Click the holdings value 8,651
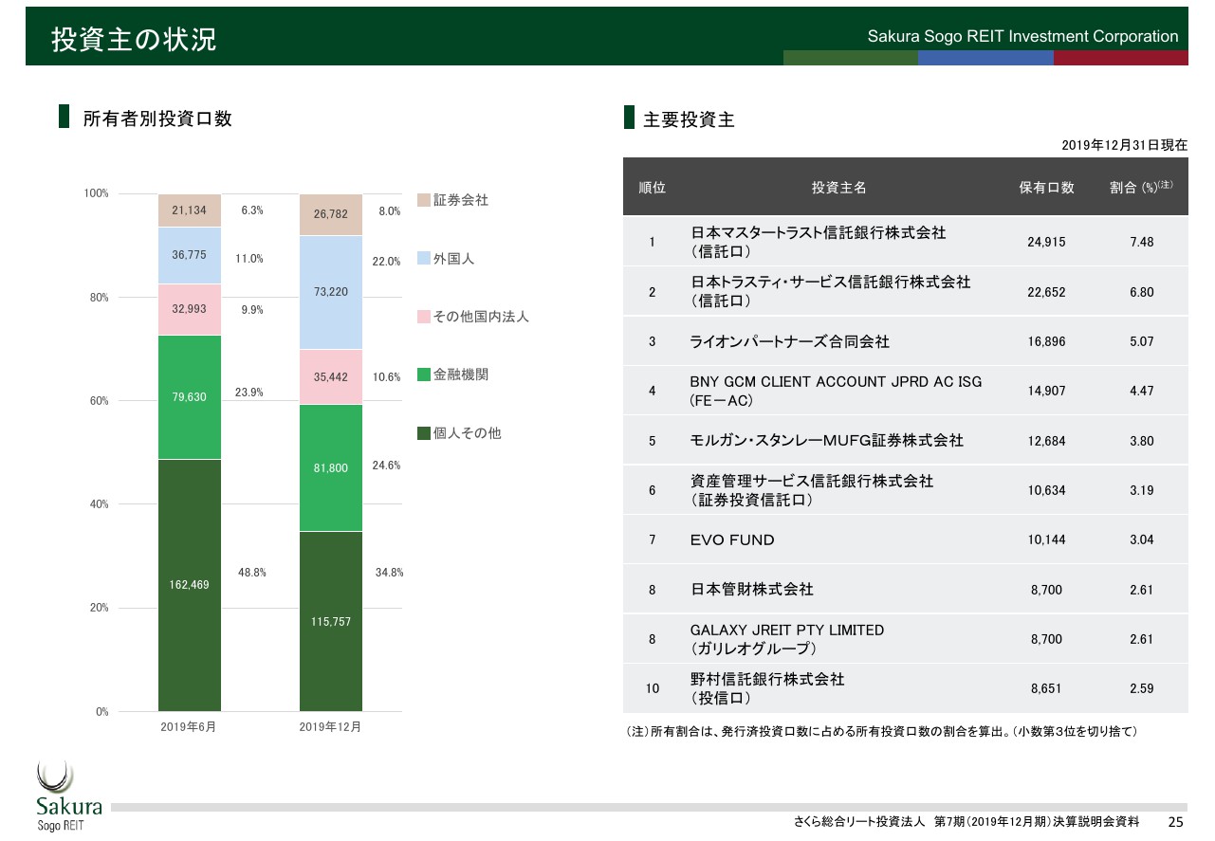Viewport: 1215px width, 841px height. click(x=1046, y=689)
